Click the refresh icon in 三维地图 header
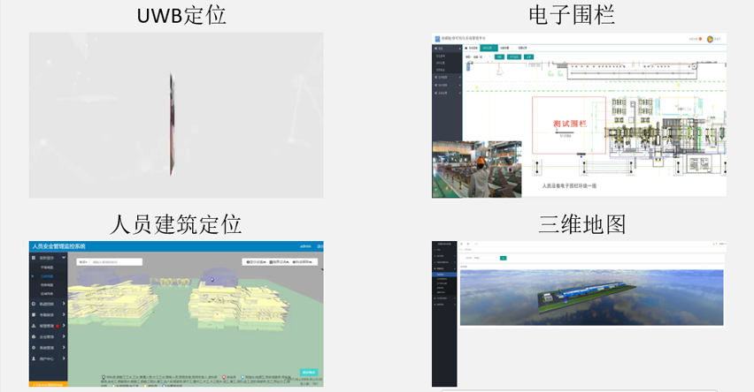 click(468, 244)
